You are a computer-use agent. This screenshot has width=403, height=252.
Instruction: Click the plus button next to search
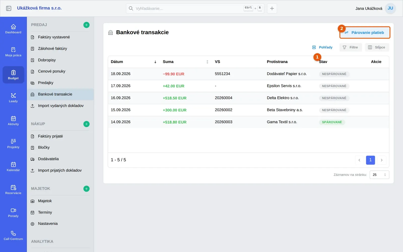(272, 8)
